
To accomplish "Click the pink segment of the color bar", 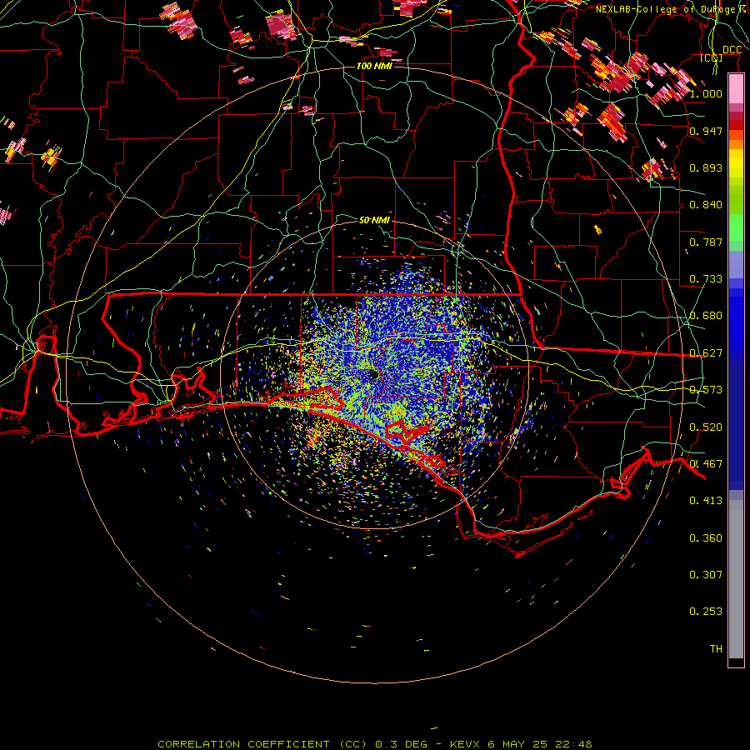I will [x=736, y=89].
